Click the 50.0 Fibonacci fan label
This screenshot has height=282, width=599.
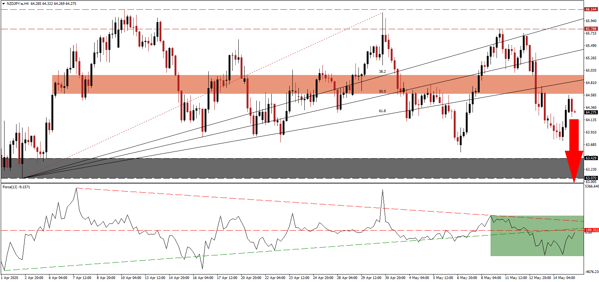point(382,91)
